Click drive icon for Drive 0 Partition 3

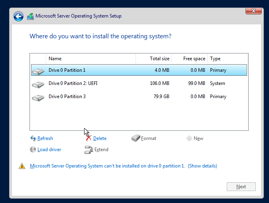(x=38, y=98)
